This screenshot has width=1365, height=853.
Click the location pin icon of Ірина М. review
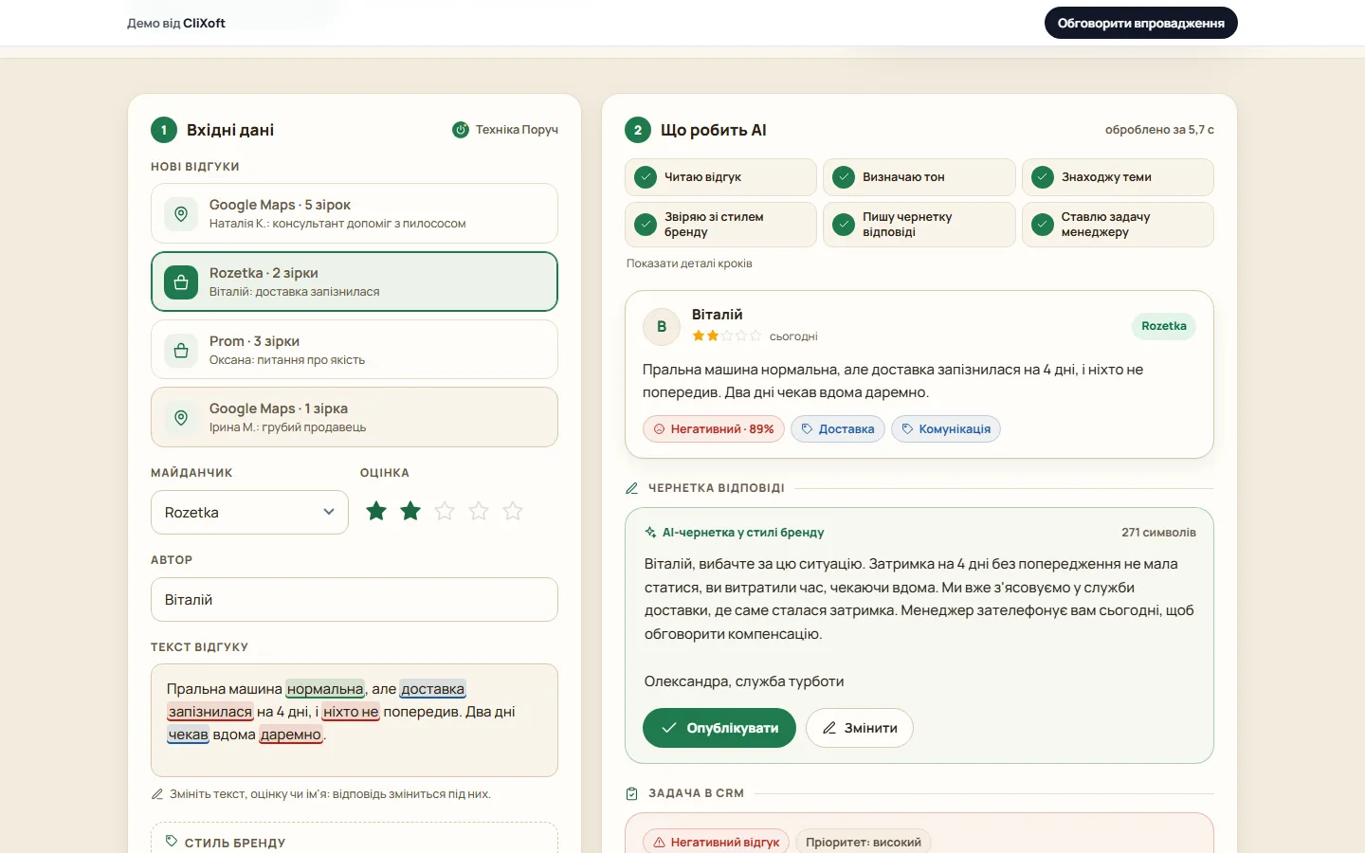click(181, 418)
